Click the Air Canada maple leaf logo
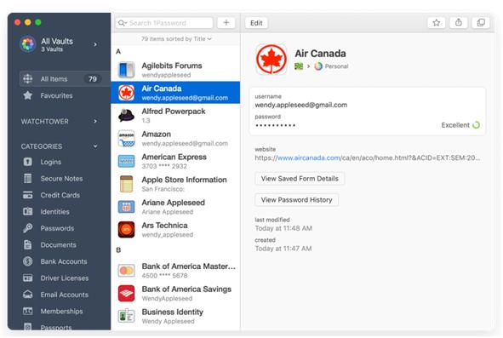 [x=272, y=60]
